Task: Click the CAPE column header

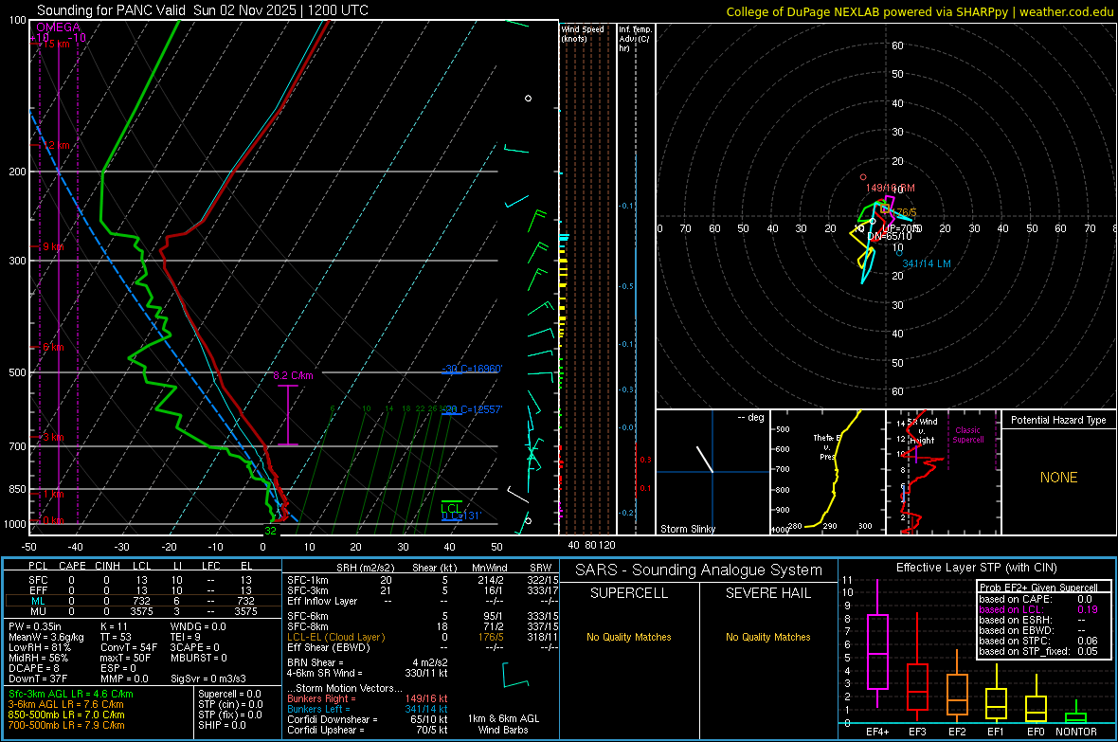Action: pyautogui.click(x=72, y=566)
